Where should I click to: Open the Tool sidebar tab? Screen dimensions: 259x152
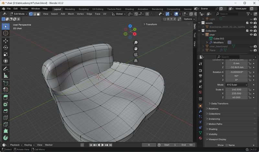[195, 35]
